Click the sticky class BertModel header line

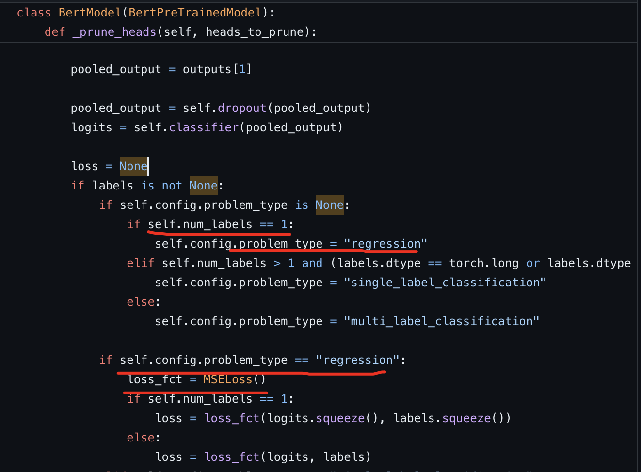pos(145,13)
